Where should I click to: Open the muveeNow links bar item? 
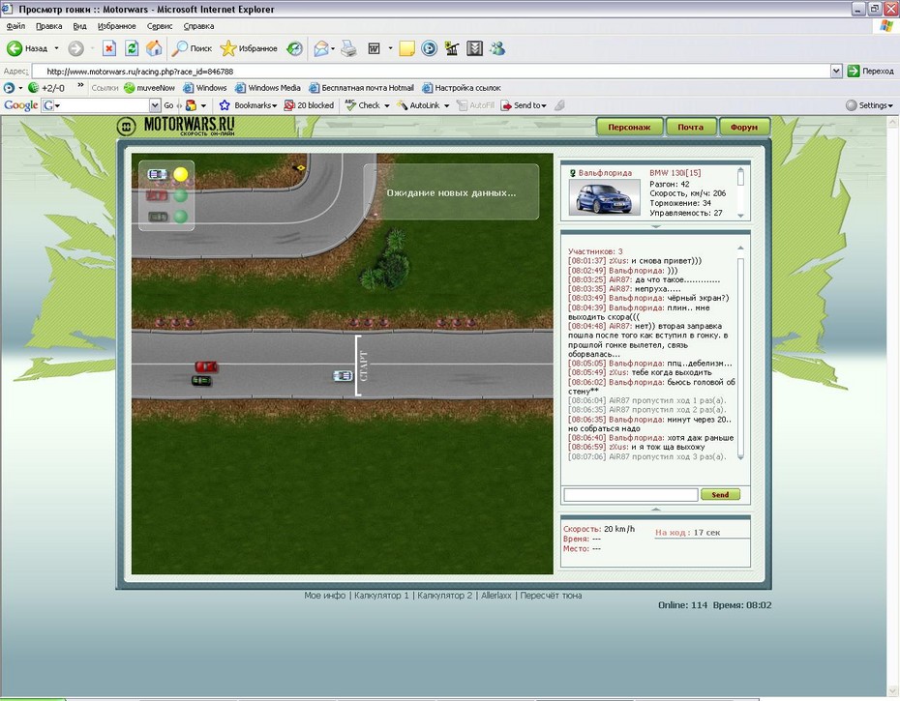pos(149,88)
